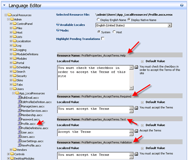Select the Display English Name radio button
This screenshot has height=160, width=188.
(x=98, y=19)
